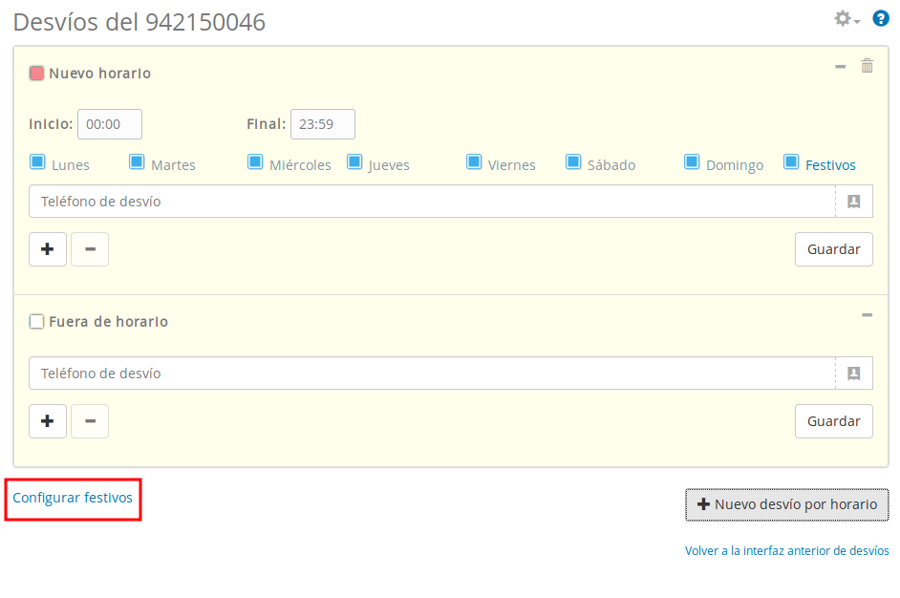Save Nuevo horario with Guardar button

[833, 249]
